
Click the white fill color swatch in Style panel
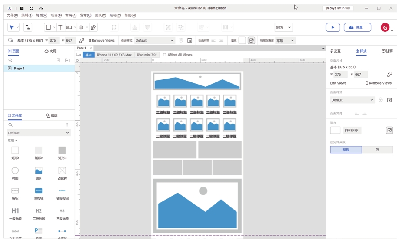tap(335, 130)
